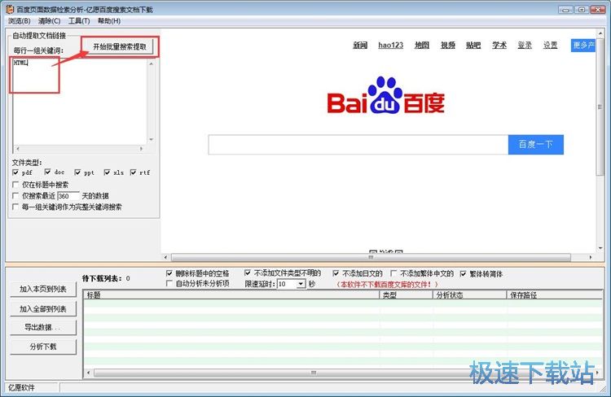Open the 清除(C) menu
This screenshot has width=611, height=397.
[x=49, y=20]
